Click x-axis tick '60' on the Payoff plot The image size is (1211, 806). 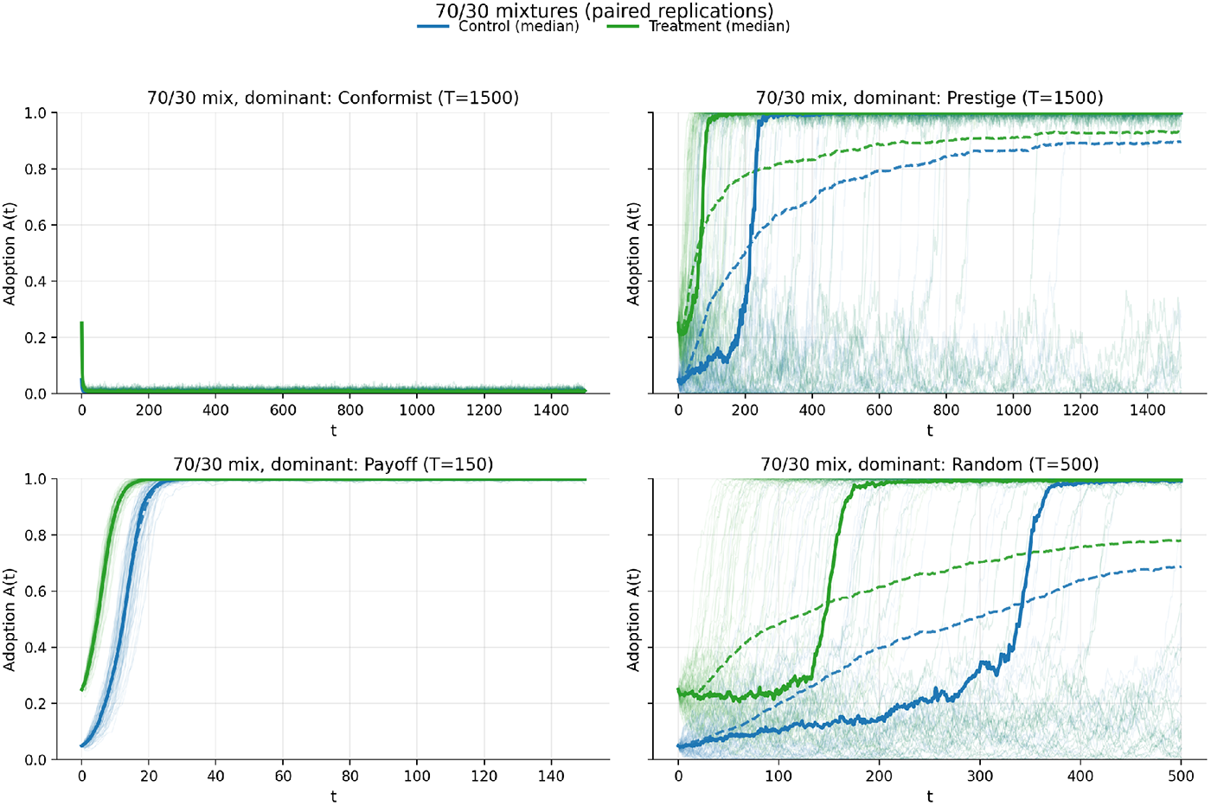click(283, 776)
